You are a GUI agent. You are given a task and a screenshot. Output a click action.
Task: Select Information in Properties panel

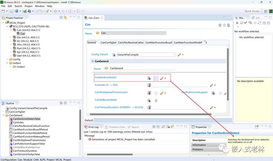click(x=209, y=145)
